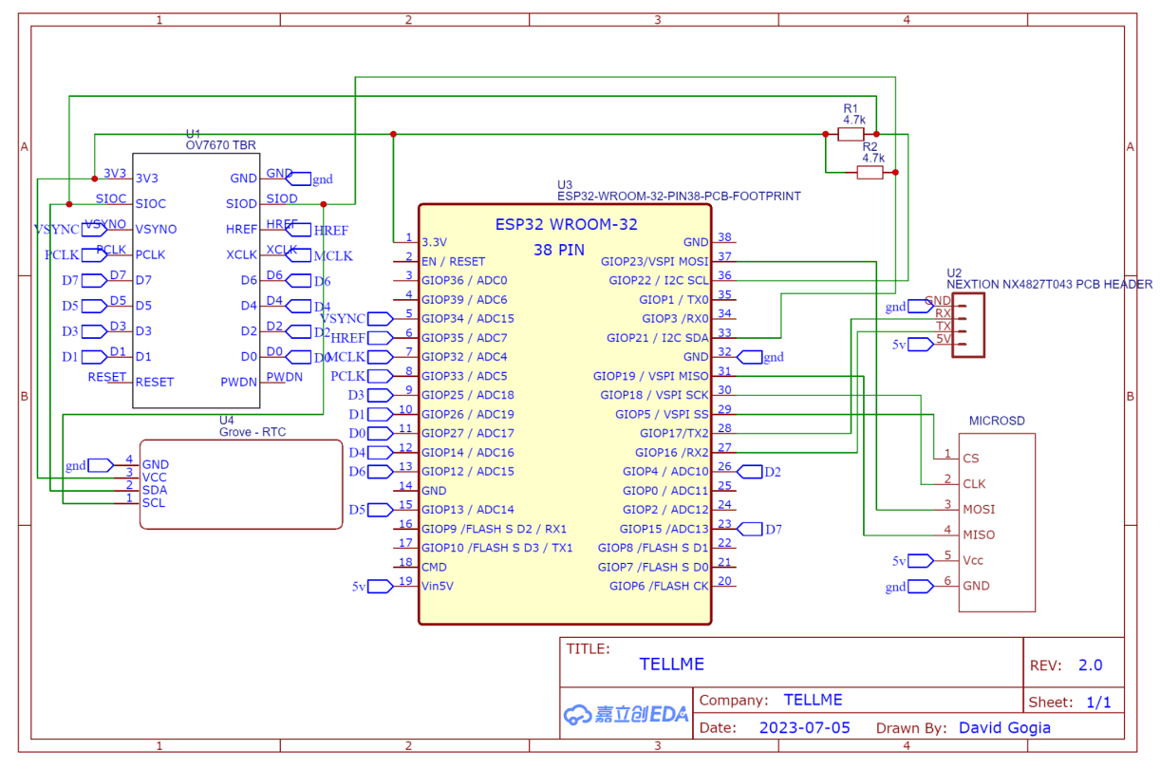Select the gnd net flag at Nextion header

tap(921, 306)
